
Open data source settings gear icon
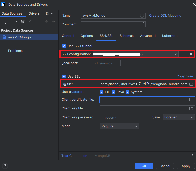point(23,21)
